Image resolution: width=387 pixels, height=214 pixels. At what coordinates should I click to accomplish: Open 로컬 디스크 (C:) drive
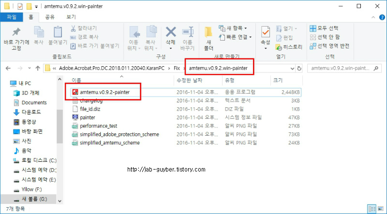pos(34,160)
